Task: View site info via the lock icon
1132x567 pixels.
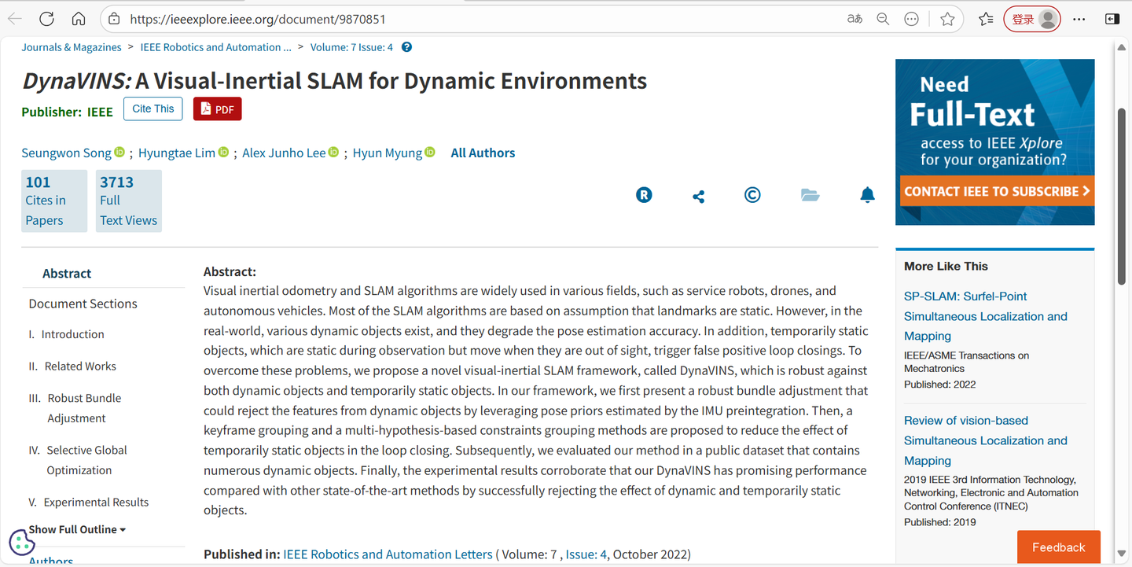Action: pos(114,19)
